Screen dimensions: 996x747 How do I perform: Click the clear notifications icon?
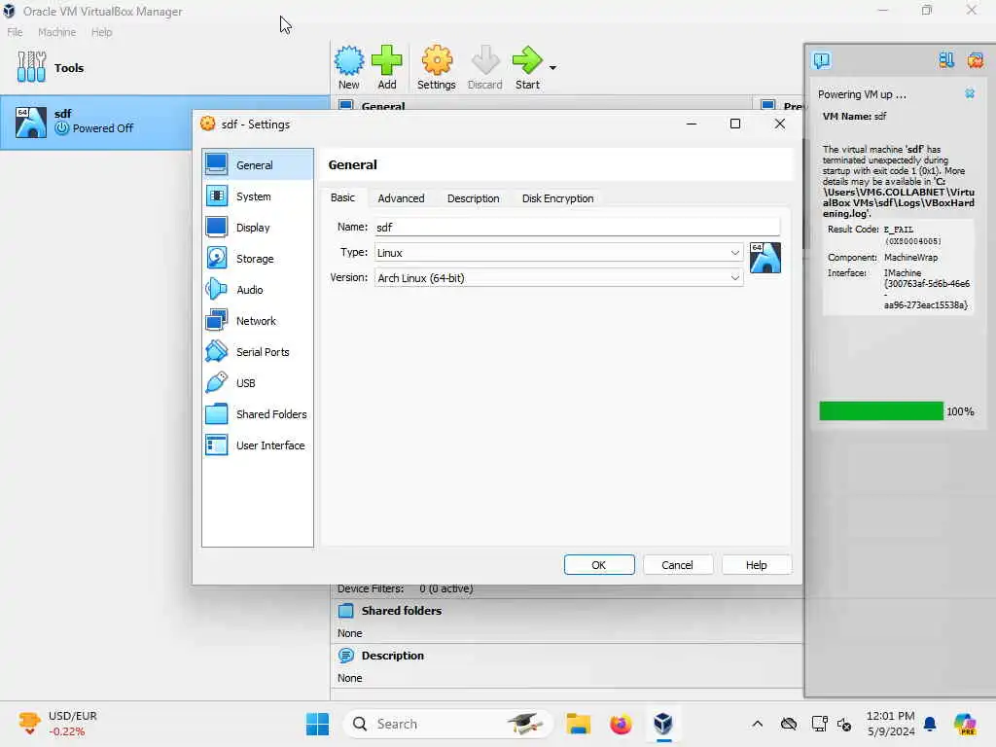(975, 60)
